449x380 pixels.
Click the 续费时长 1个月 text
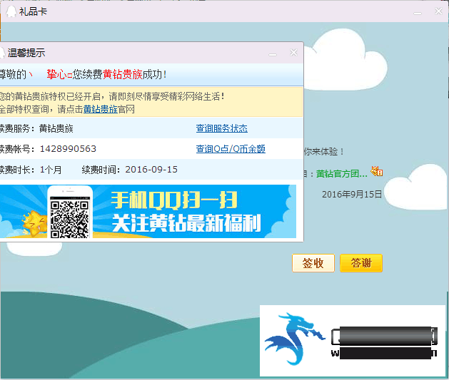click(31, 170)
